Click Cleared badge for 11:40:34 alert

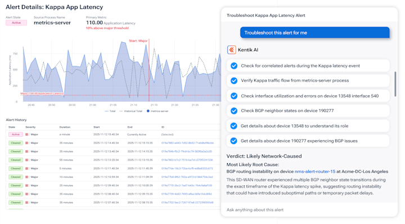(x=16, y=168)
